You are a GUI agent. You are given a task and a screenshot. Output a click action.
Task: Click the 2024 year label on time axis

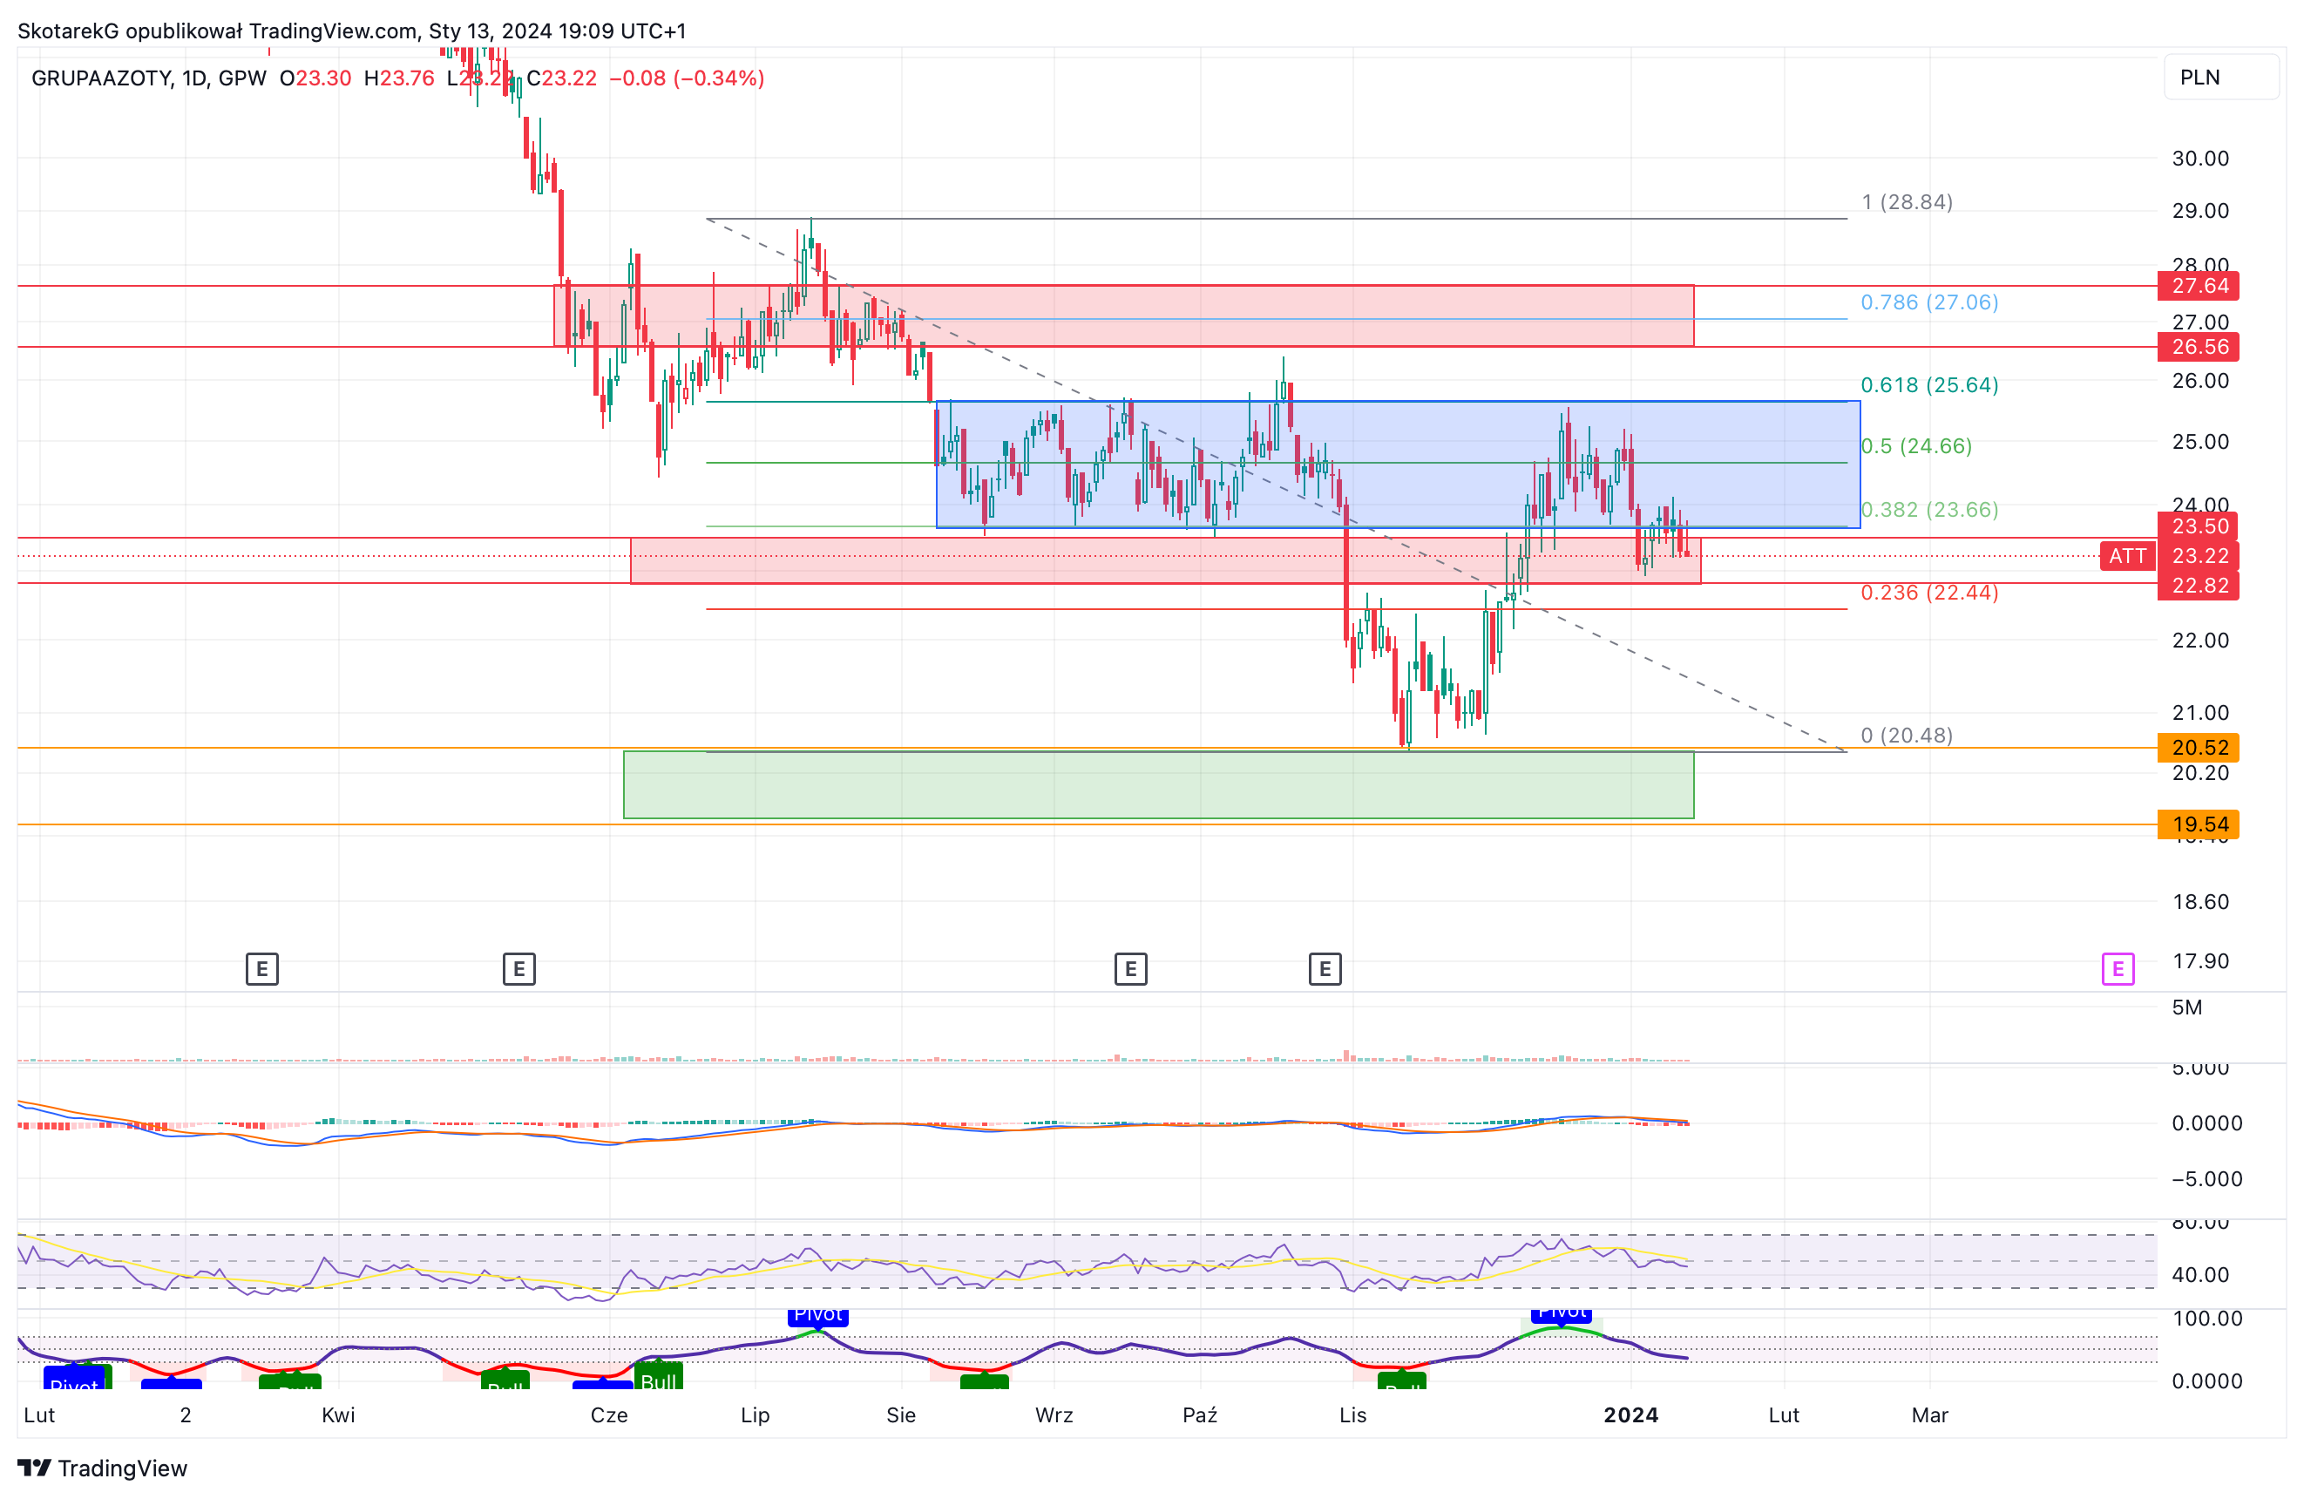coord(1630,1414)
